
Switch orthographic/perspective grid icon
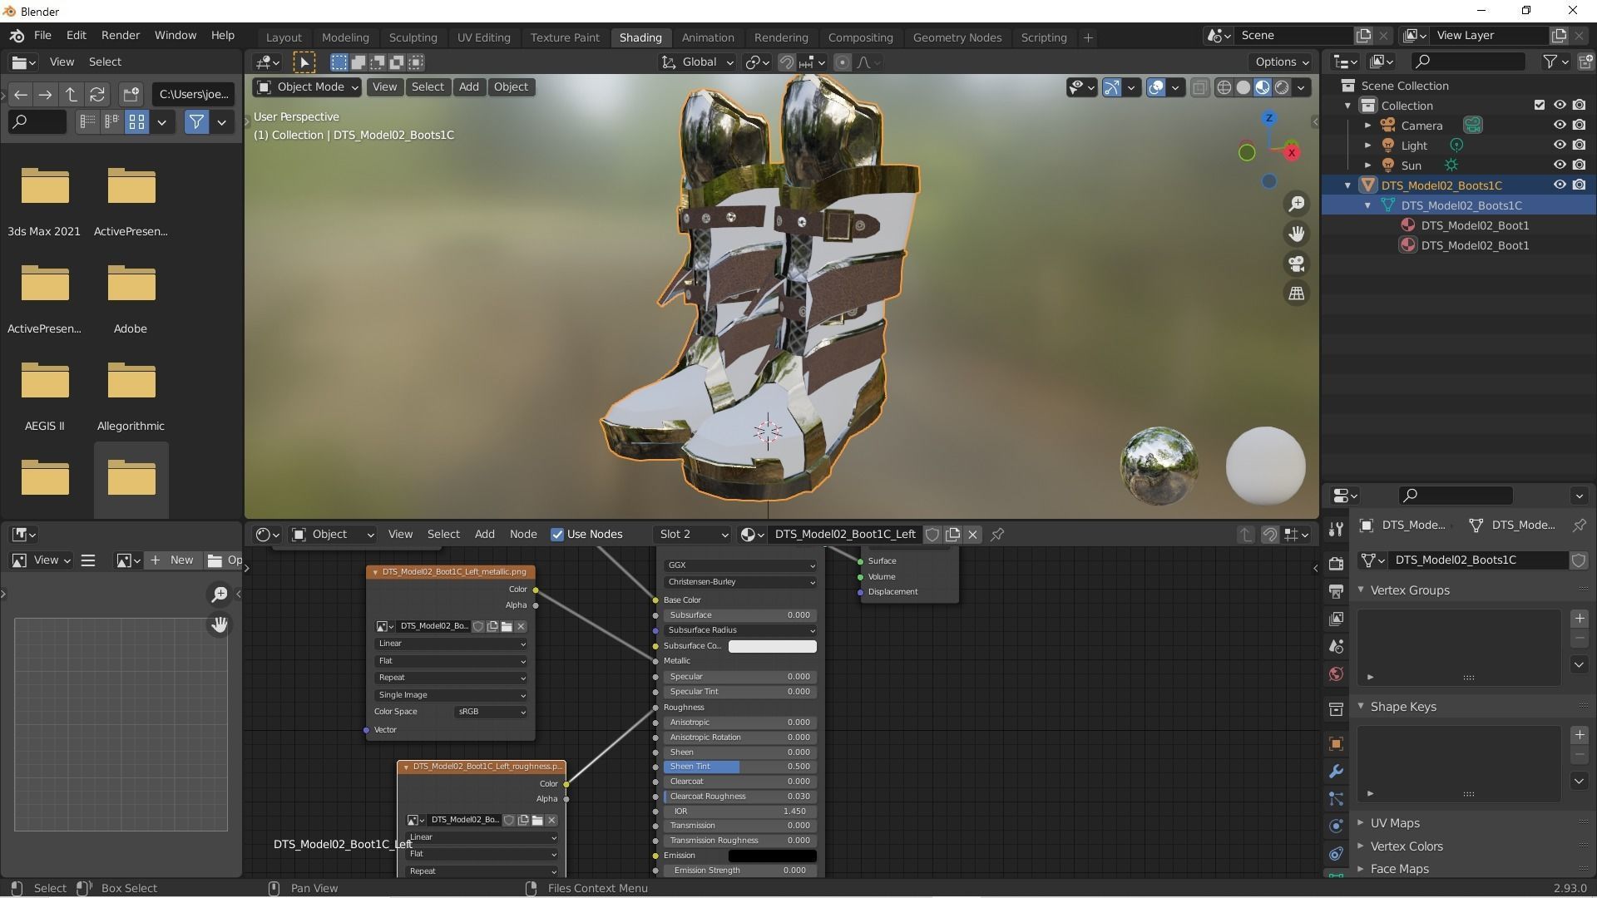coord(1297,294)
